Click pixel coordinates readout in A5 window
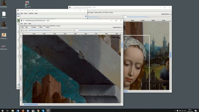199x112 pixels. coord(24,27)
